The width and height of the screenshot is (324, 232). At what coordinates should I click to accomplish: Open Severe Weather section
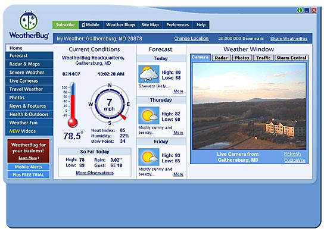(x=29, y=73)
